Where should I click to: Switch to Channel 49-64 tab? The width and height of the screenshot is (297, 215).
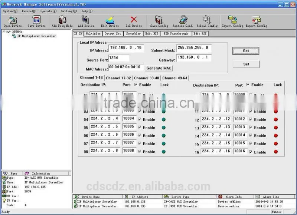pyautogui.click(x=174, y=78)
